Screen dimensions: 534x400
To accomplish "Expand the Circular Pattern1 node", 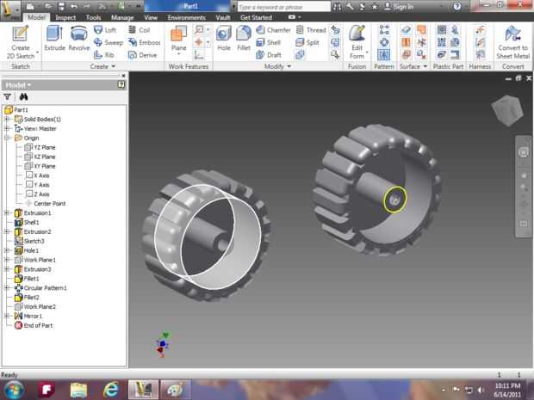I will (x=7, y=288).
